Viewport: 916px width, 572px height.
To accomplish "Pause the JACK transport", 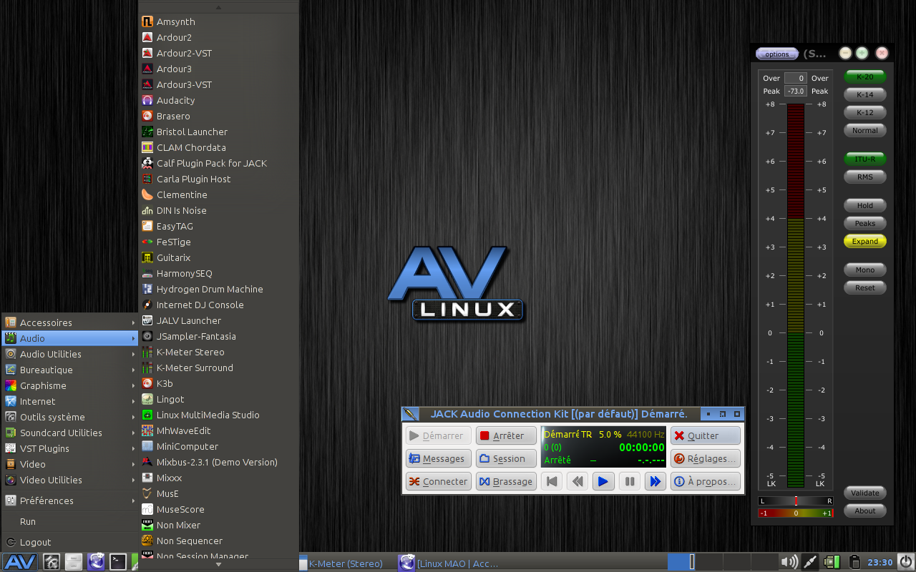I will coord(630,481).
